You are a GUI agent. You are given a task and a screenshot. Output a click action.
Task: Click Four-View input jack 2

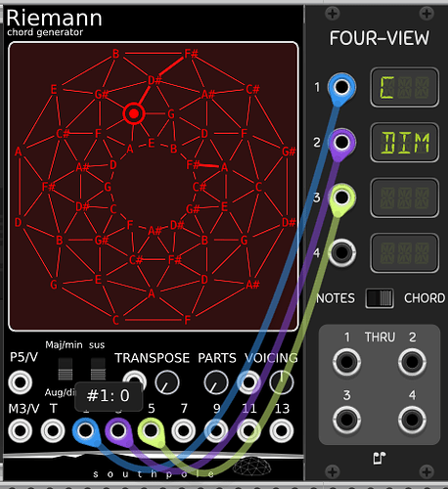click(341, 142)
